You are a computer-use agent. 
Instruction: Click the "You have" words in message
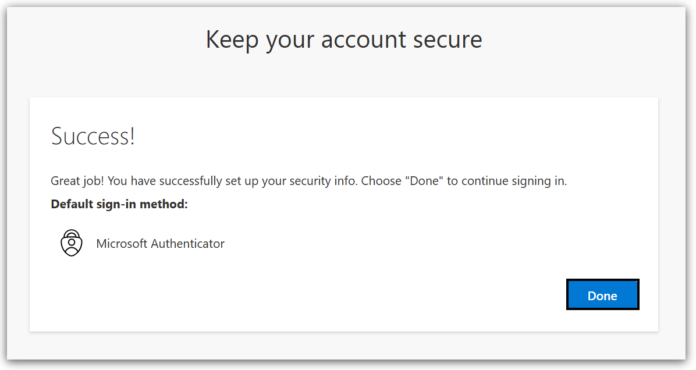pyautogui.click(x=132, y=181)
